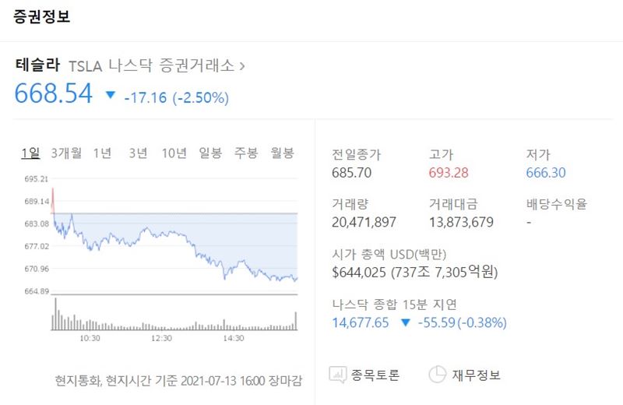
Task: Switch to the 10년 chart range
Action: tap(174, 153)
